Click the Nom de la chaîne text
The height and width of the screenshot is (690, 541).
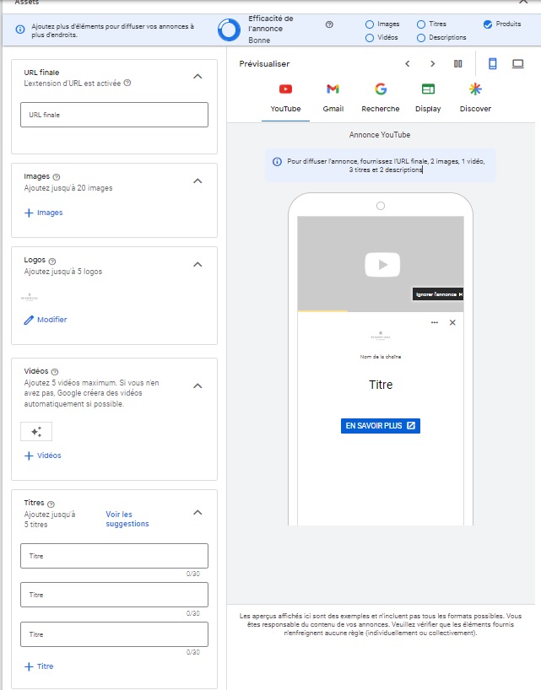pos(381,357)
